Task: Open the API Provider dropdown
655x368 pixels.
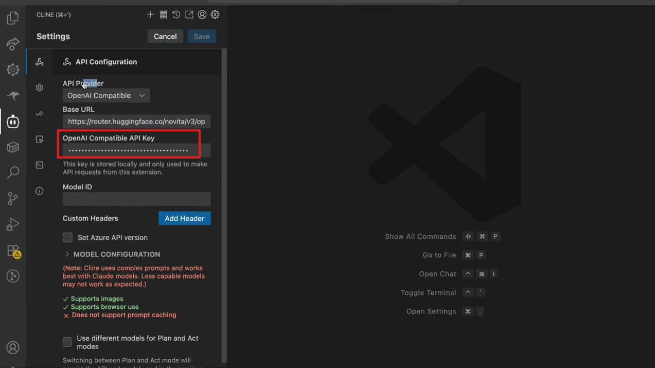Action: click(107, 95)
